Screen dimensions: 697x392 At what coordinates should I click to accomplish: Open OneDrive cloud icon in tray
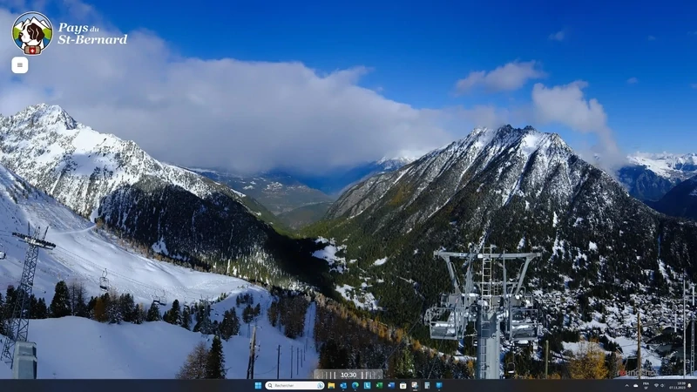coord(636,386)
